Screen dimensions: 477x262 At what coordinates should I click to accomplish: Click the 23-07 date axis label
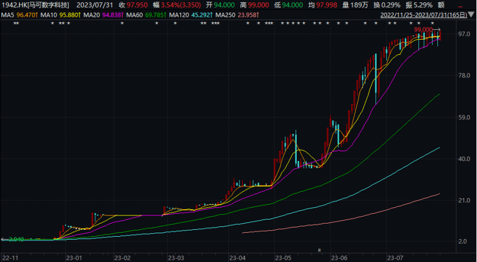click(x=395, y=258)
